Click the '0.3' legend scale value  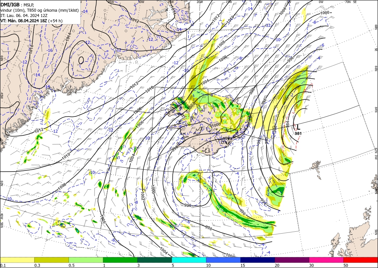click(x=37, y=265)
